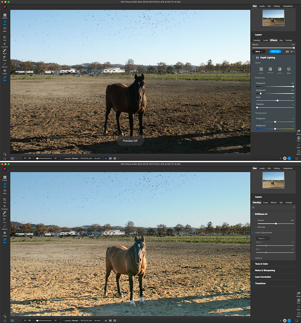This screenshot has height=323, width=301.
Task: Click the Print icon in the bottom window
Action: [x=298, y=301]
